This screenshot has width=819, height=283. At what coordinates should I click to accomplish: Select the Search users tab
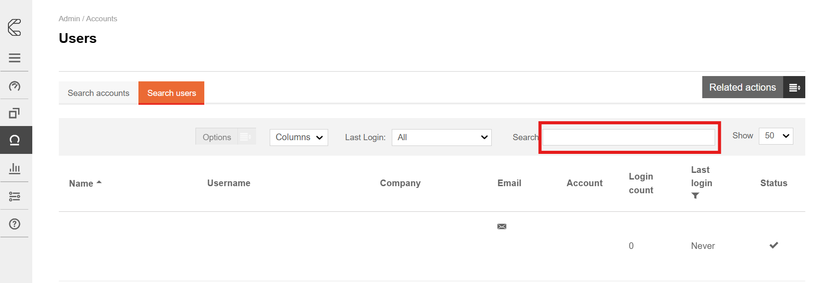pos(172,93)
